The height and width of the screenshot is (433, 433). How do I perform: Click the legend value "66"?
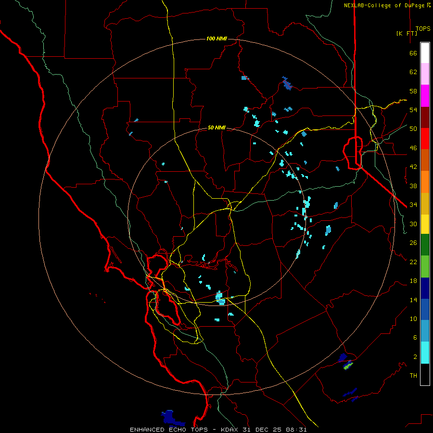(413, 53)
